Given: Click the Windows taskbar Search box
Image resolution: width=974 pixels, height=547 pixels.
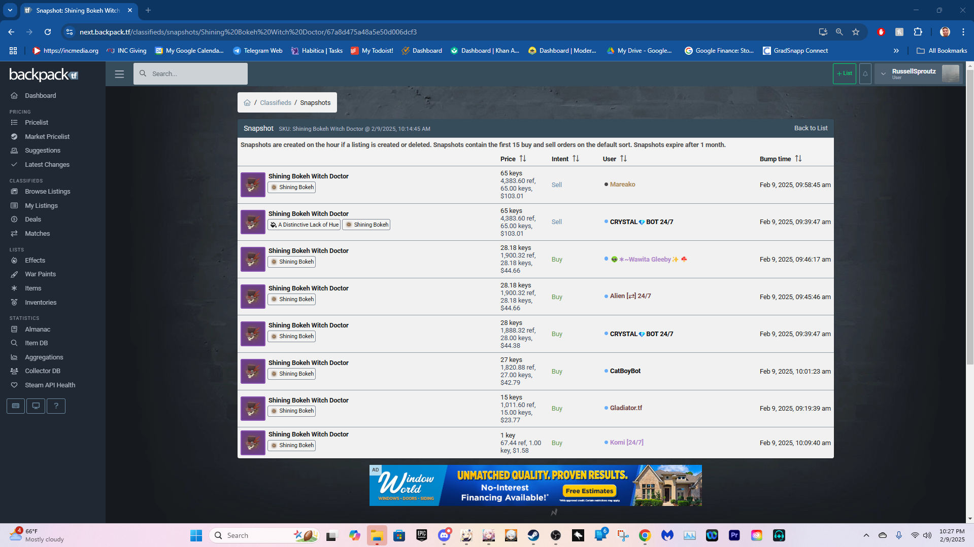Looking at the screenshot, I should click(x=264, y=535).
